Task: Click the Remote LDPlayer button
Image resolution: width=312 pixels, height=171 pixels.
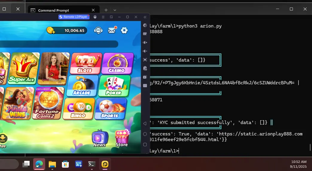Action: pos(74,17)
